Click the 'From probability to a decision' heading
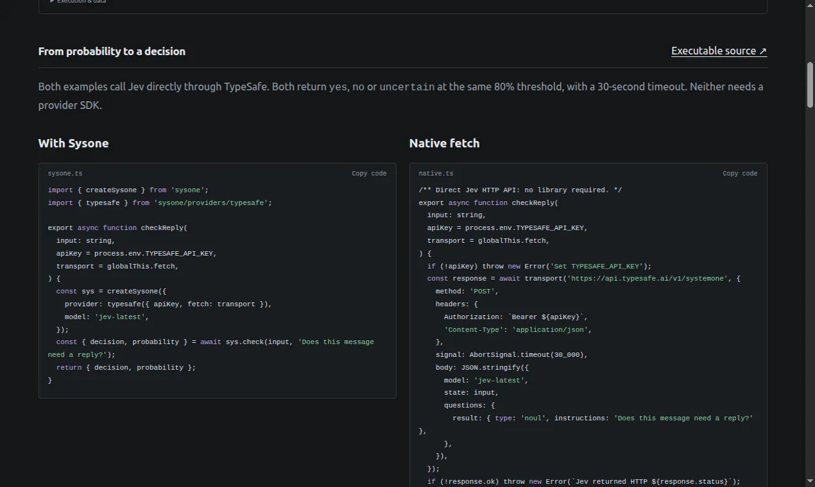This screenshot has width=815, height=487. (112, 51)
